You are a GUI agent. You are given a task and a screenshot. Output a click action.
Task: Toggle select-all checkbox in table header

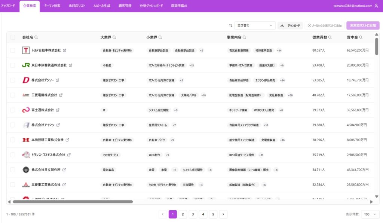(12, 37)
